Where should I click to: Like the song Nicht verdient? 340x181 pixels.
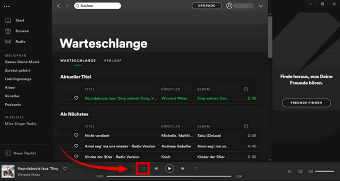click(76, 135)
